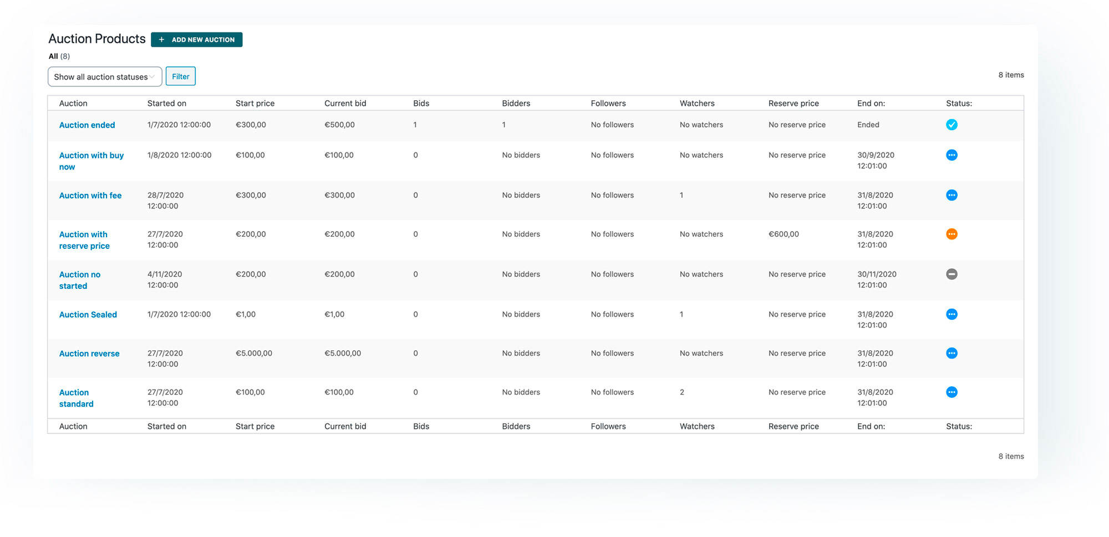Click the top End on: column header
This screenshot has width=1109, height=537.
point(871,103)
